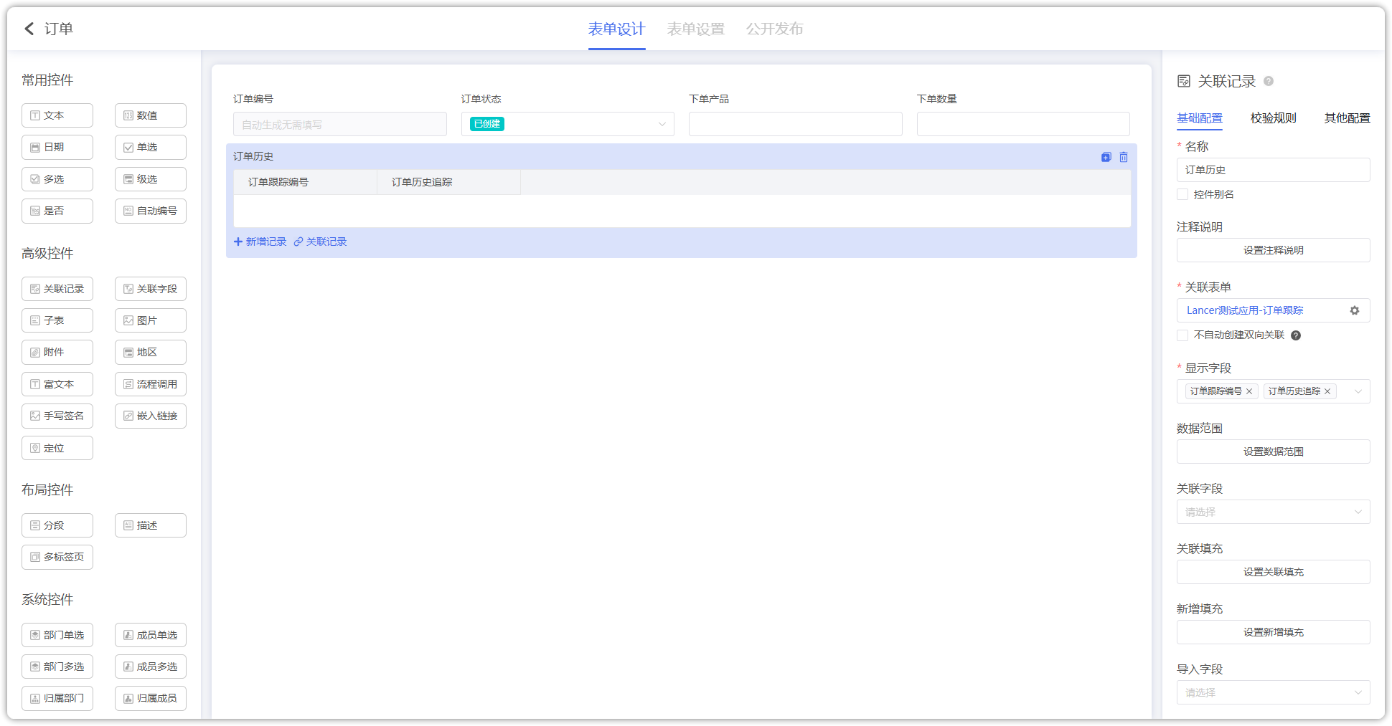Enable the 控件别名 checkbox
1392x726 pixels.
(x=1182, y=194)
